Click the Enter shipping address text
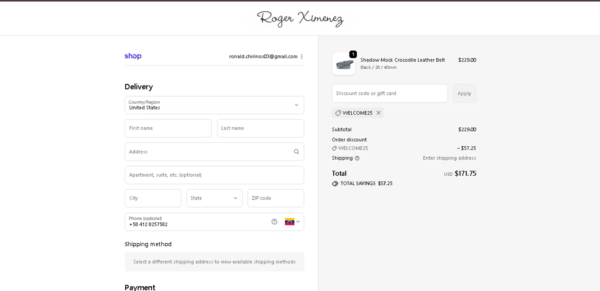 point(449,158)
